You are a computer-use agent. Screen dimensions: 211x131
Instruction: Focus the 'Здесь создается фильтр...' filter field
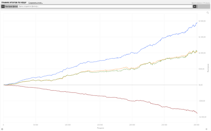click(105, 6)
